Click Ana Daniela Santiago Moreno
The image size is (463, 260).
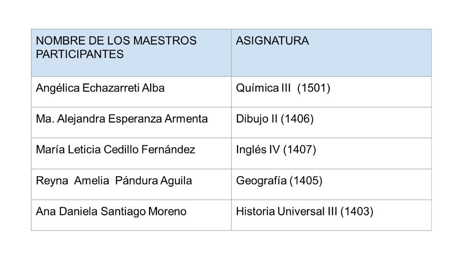coord(111,212)
